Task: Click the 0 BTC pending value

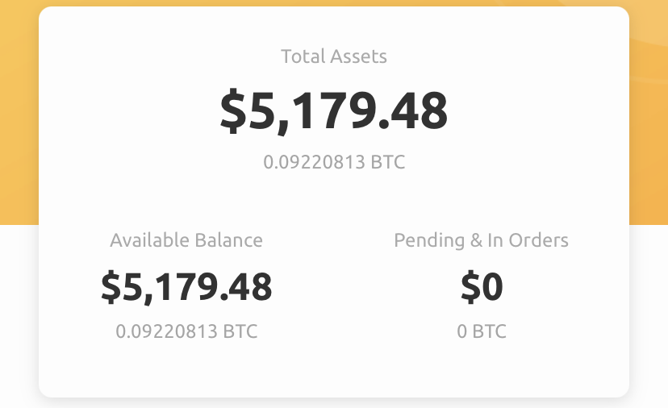Action: [x=482, y=331]
